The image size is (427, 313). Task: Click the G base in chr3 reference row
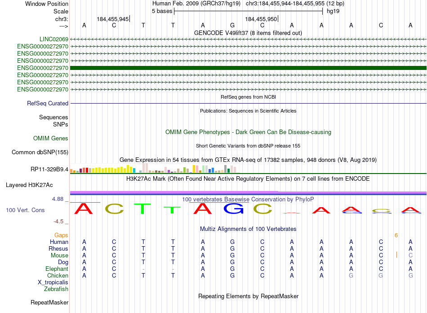(x=232, y=25)
